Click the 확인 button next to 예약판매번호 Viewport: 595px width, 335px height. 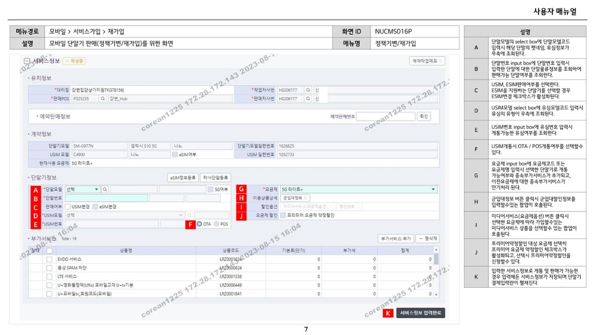point(424,116)
